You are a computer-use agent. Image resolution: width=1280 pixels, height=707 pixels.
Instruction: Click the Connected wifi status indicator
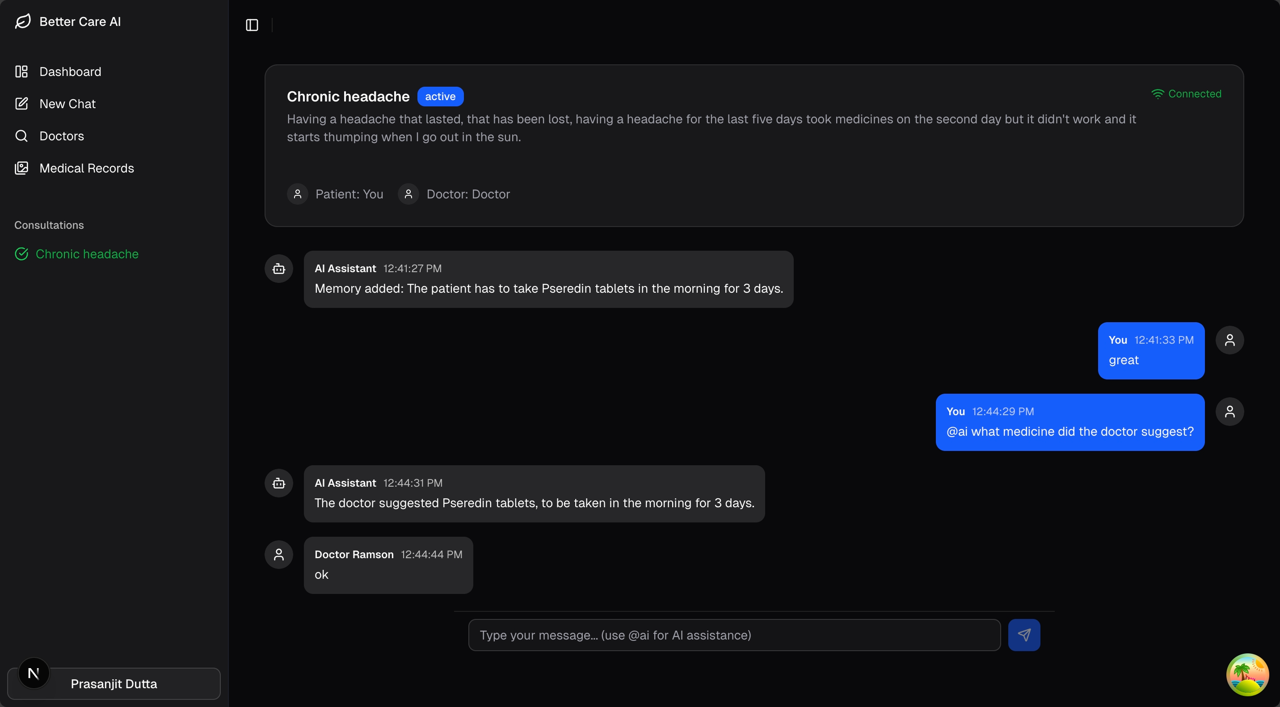[1186, 94]
